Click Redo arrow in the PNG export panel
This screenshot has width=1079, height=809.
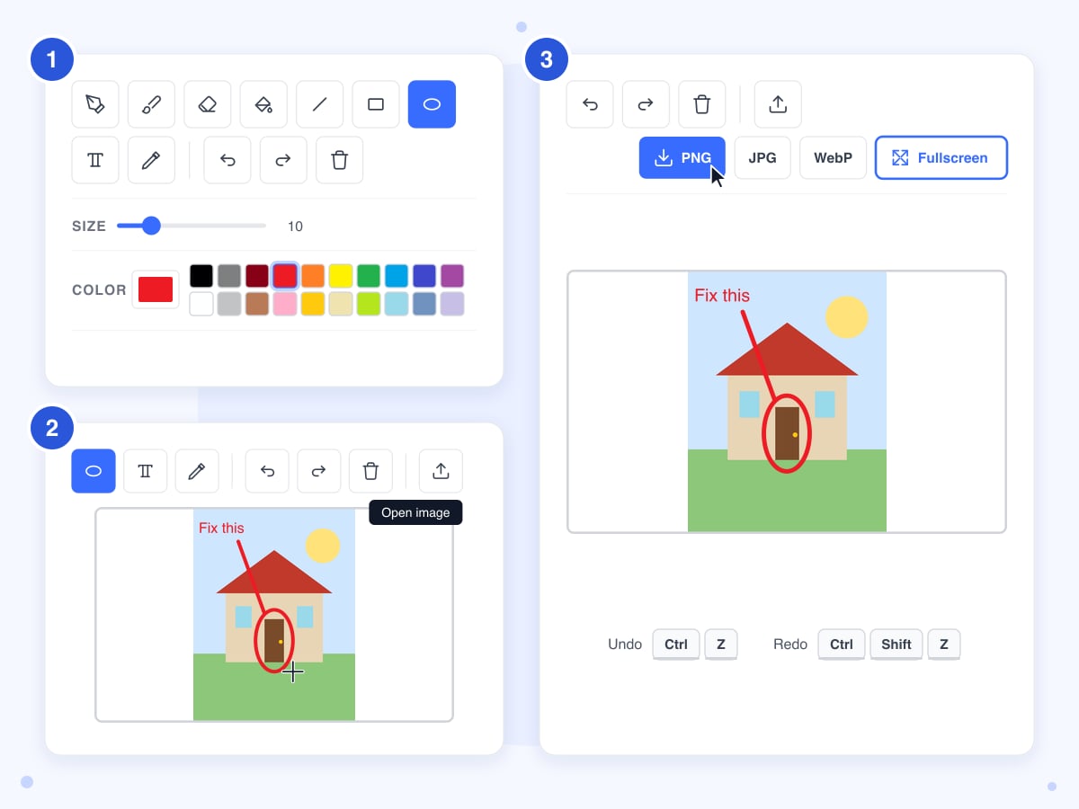(x=646, y=104)
